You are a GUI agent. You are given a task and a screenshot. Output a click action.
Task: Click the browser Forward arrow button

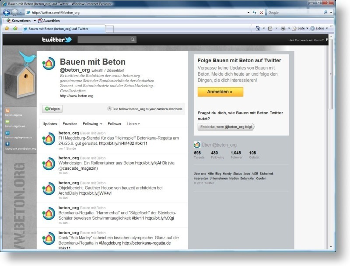14,13
